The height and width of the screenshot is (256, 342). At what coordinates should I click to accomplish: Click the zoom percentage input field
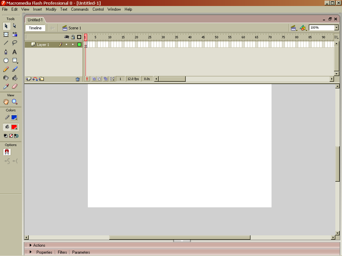(x=322, y=28)
